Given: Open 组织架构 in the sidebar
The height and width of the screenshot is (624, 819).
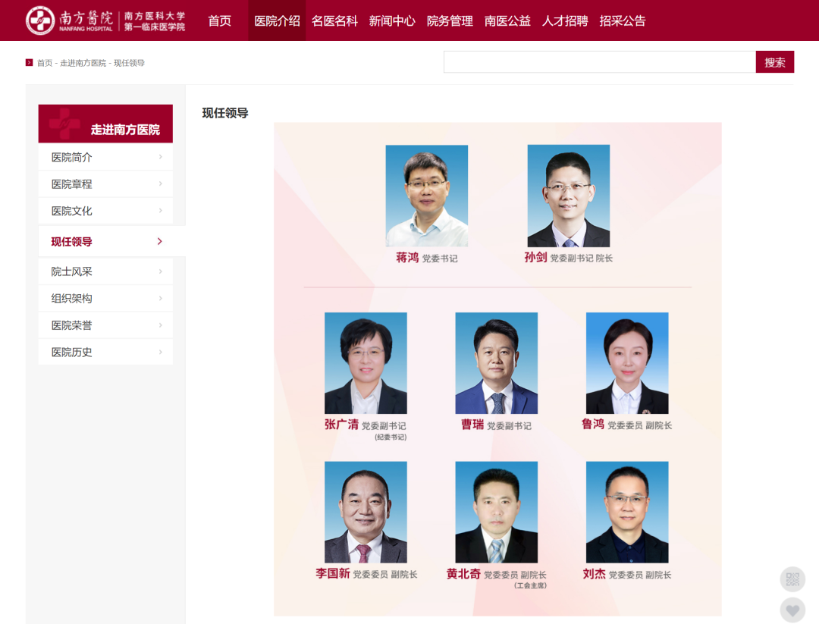Looking at the screenshot, I should pos(105,298).
